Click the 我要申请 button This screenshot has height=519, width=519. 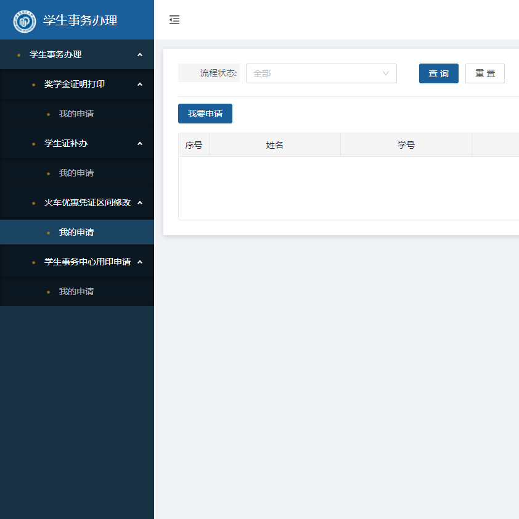tap(205, 114)
